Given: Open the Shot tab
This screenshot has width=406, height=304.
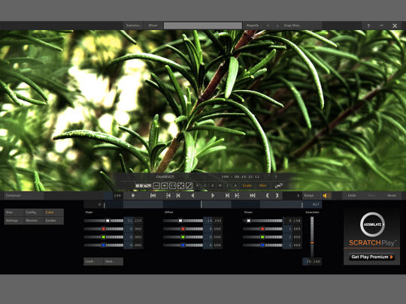Looking at the screenshot, I should (x=14, y=212).
